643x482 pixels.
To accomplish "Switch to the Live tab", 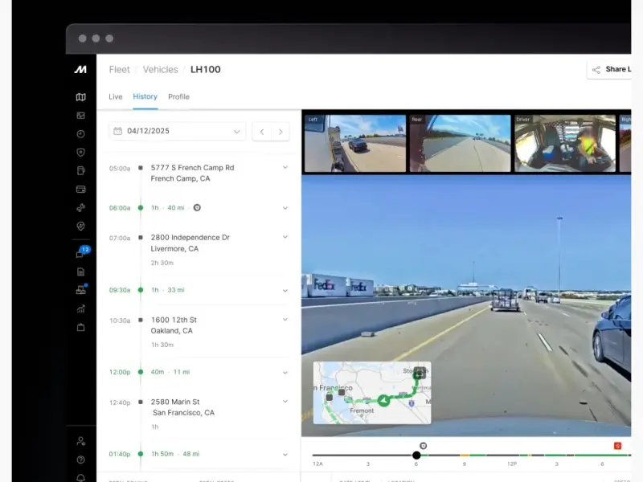I will pyautogui.click(x=116, y=96).
